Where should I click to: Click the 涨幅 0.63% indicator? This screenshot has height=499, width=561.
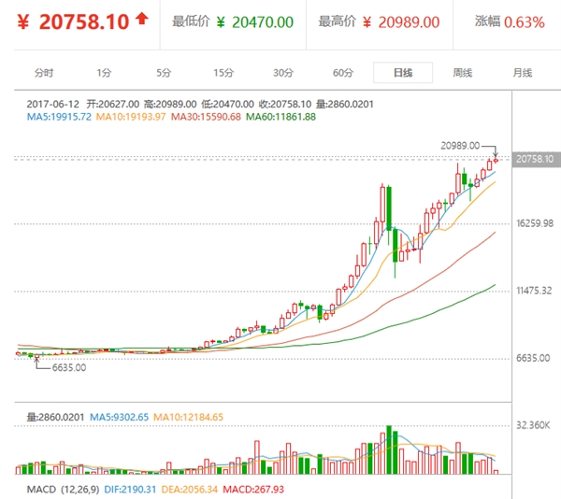525,21
